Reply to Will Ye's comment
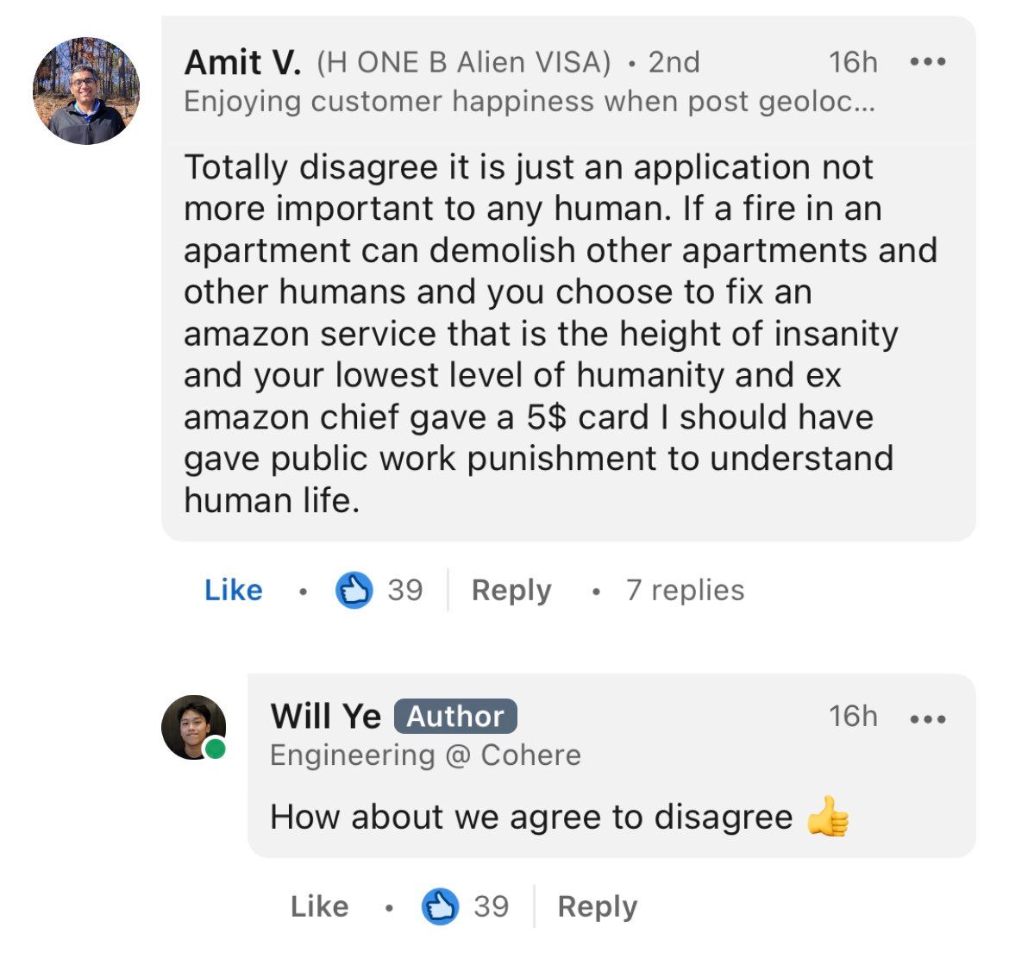Image resolution: width=1009 pixels, height=965 pixels. pyautogui.click(x=598, y=906)
